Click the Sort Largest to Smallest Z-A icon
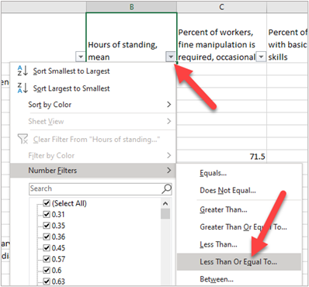This screenshot has width=309, height=287. click(23, 88)
